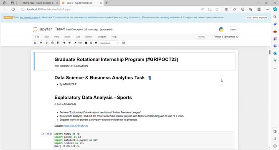Open the Kernel menu
Image resolution: width=279 pixels, height=150 pixels.
(89, 37)
